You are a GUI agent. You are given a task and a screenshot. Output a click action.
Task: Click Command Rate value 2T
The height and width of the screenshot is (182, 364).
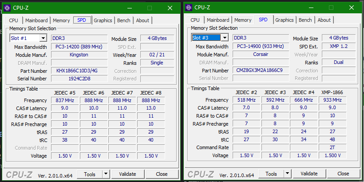(332, 147)
